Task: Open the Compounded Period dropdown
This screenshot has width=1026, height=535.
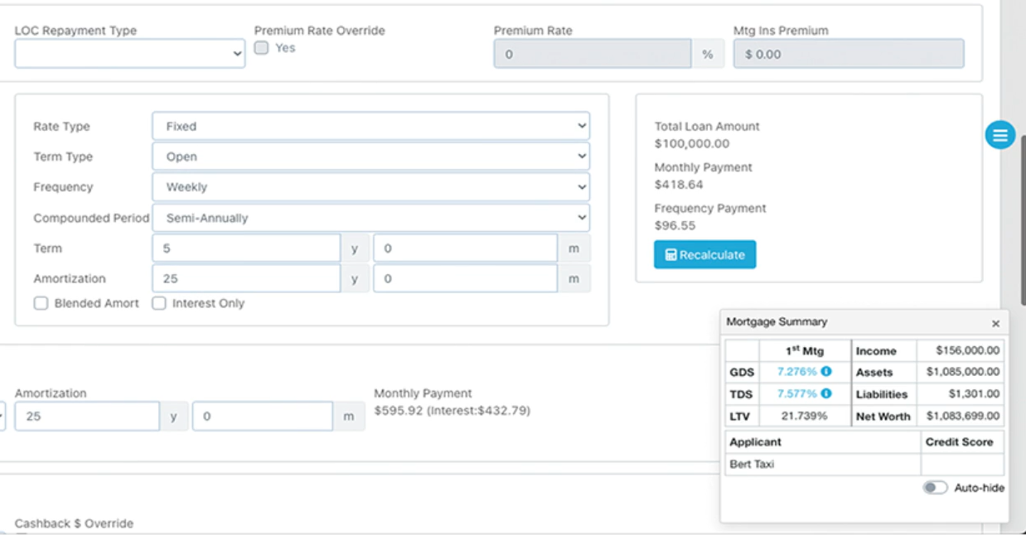Action: click(370, 219)
